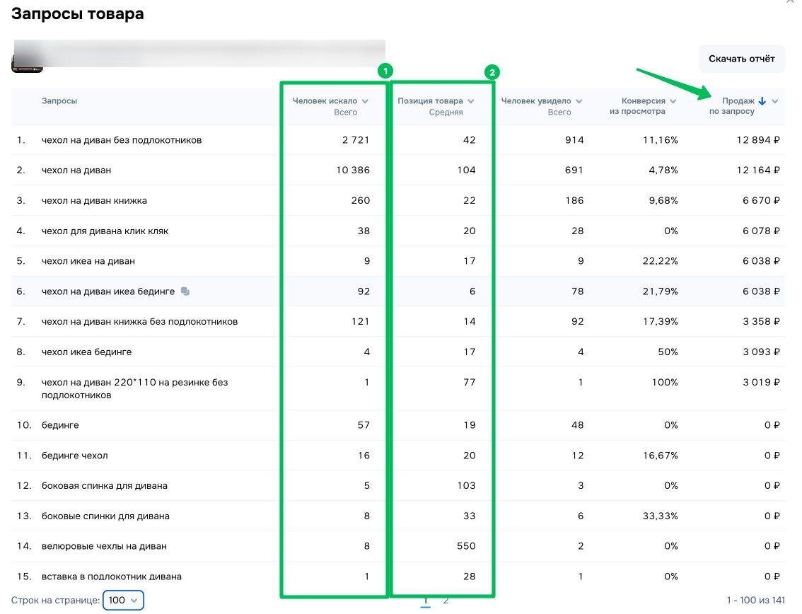Click the sales value 3 093 ₽
This screenshot has width=802, height=614.
(761, 352)
